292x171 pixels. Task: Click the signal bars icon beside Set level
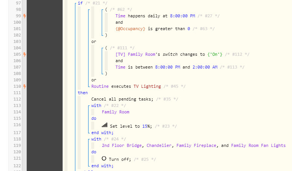[x=105, y=125]
